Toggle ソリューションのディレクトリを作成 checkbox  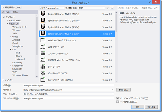pyautogui.click(x=118, y=98)
